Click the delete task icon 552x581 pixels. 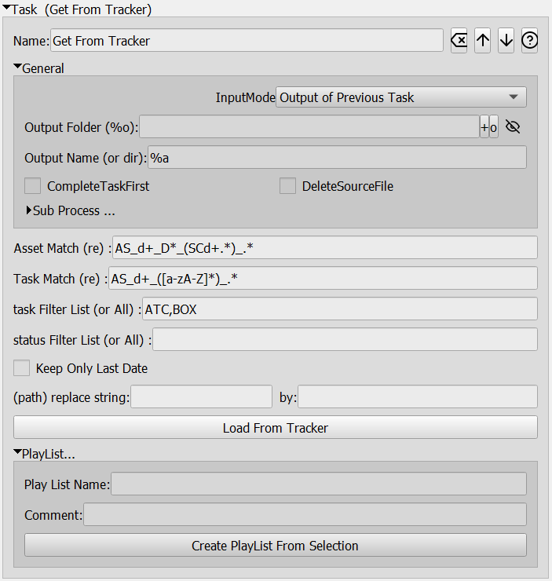tap(459, 41)
